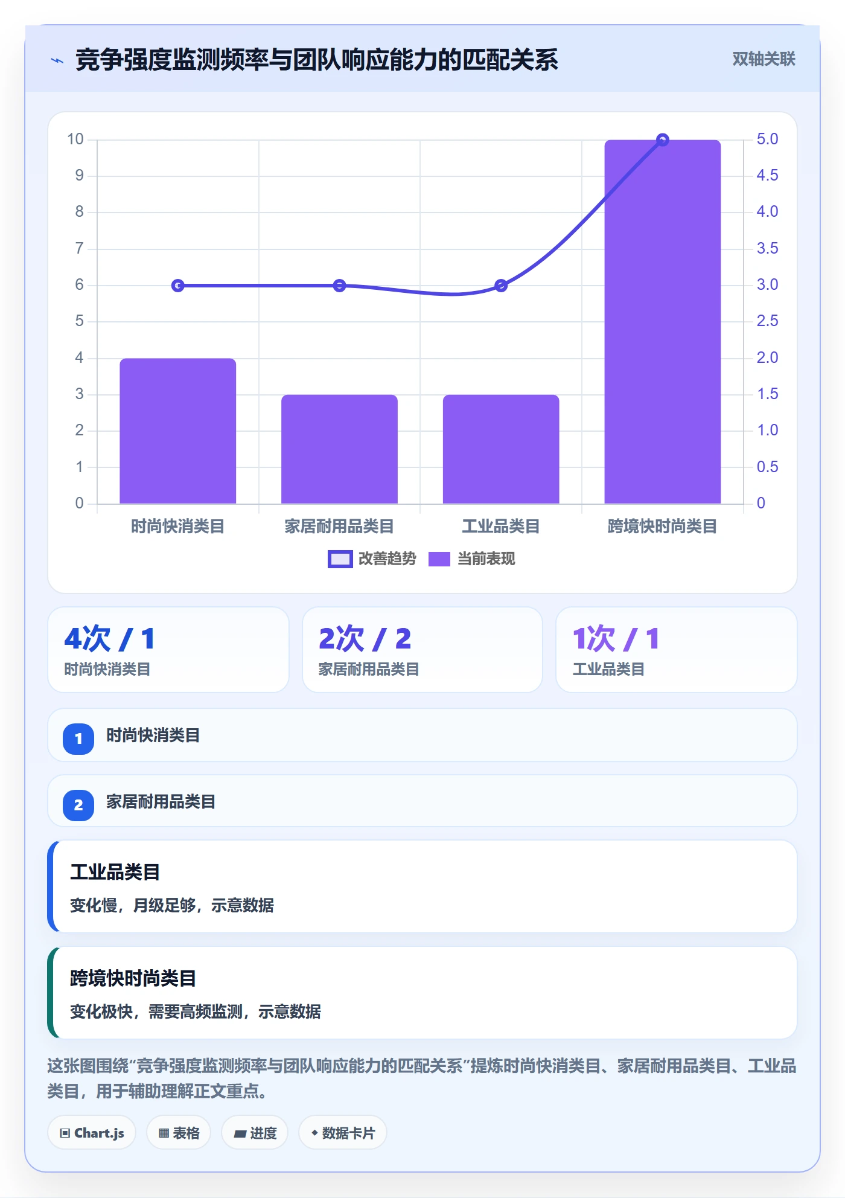Viewport: 845px width, 1198px height.
Task: Click the line point above the 工业品类目 bar
Action: click(x=501, y=286)
